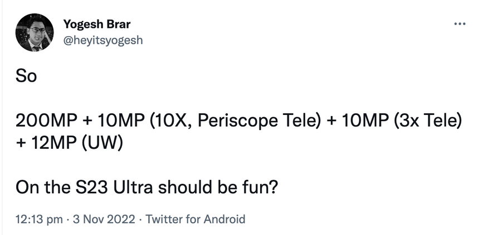Click Yogesh Brar's profile picture

click(34, 33)
